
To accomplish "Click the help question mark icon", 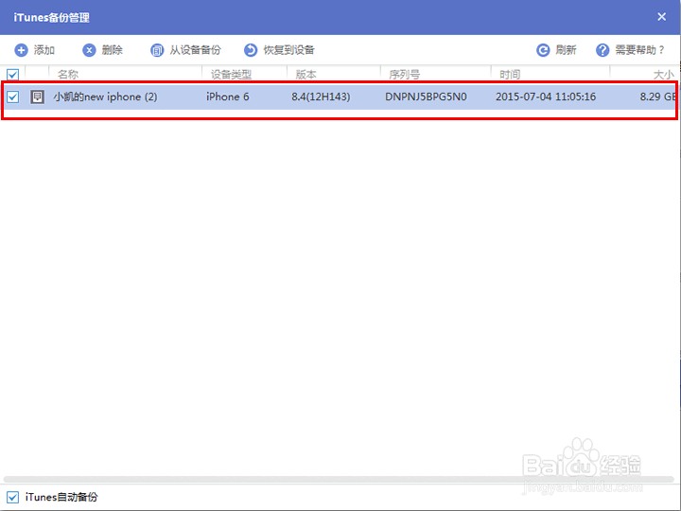I will click(602, 50).
